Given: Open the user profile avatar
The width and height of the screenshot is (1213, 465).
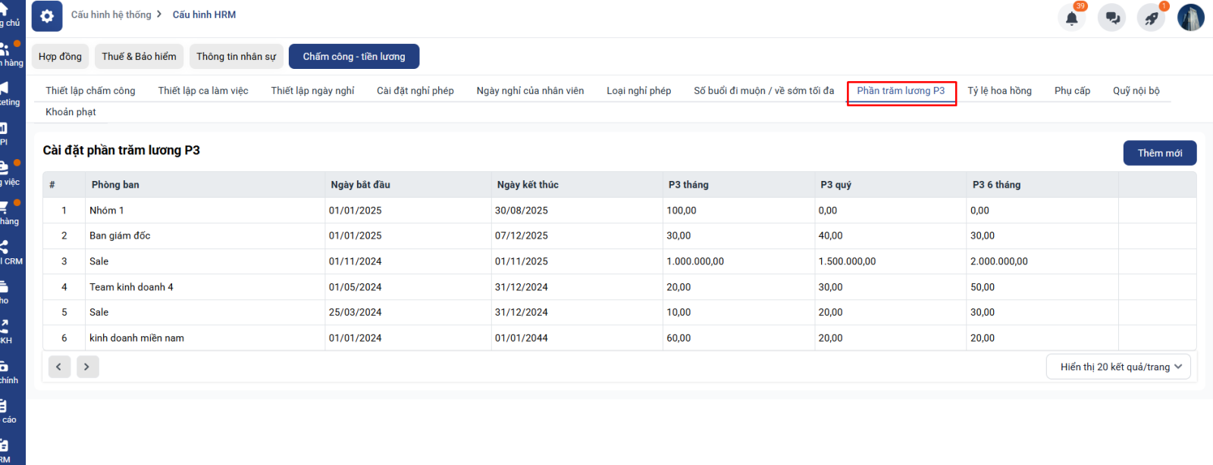Looking at the screenshot, I should (x=1190, y=17).
